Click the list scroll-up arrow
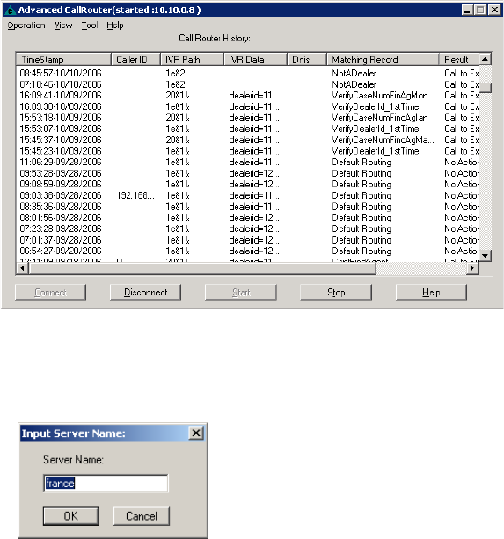 coord(486,59)
